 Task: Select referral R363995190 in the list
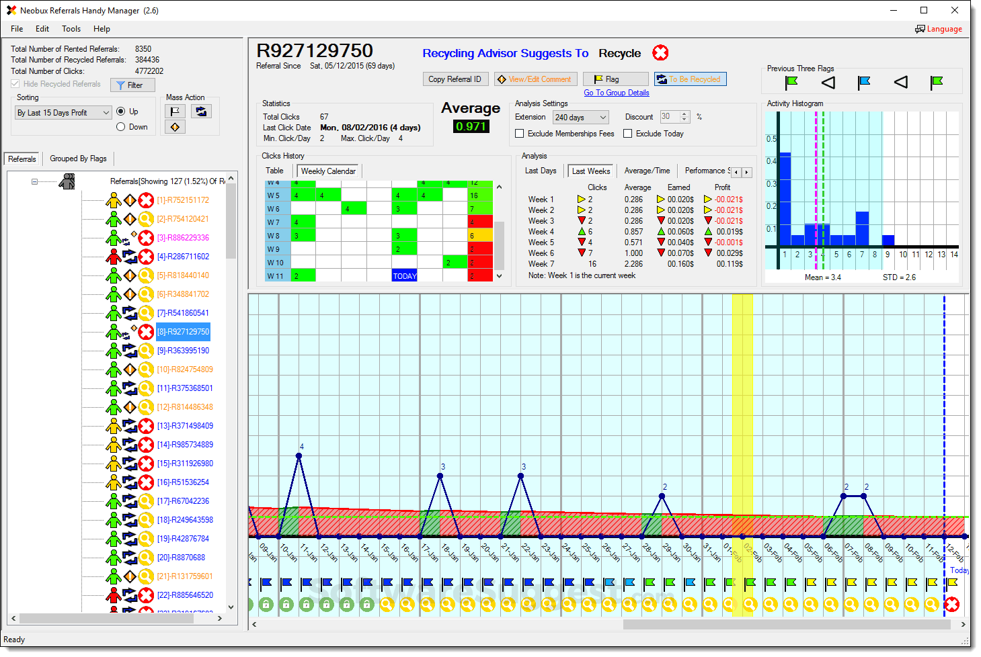pos(183,351)
